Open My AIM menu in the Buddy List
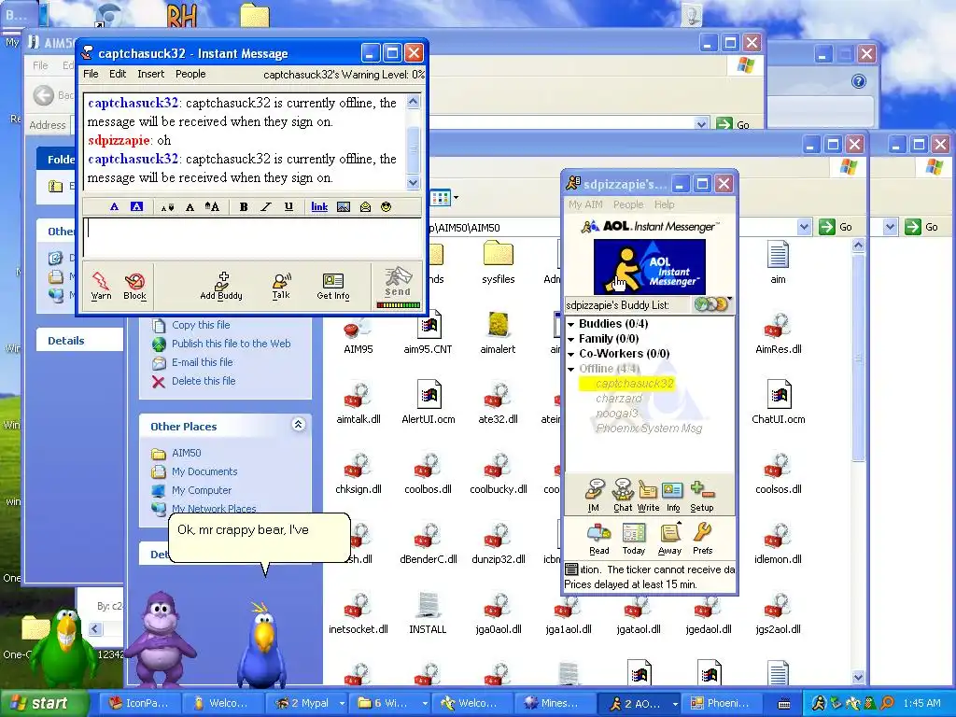This screenshot has width=956, height=717. pos(585,204)
